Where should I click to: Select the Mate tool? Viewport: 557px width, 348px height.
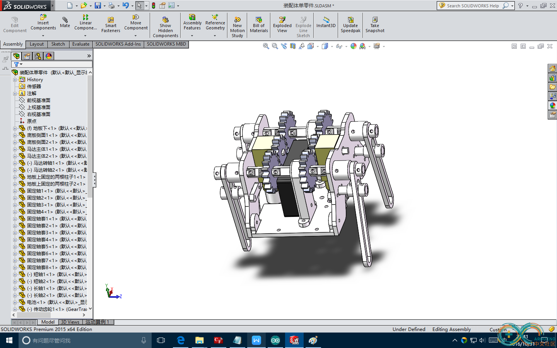click(x=65, y=22)
